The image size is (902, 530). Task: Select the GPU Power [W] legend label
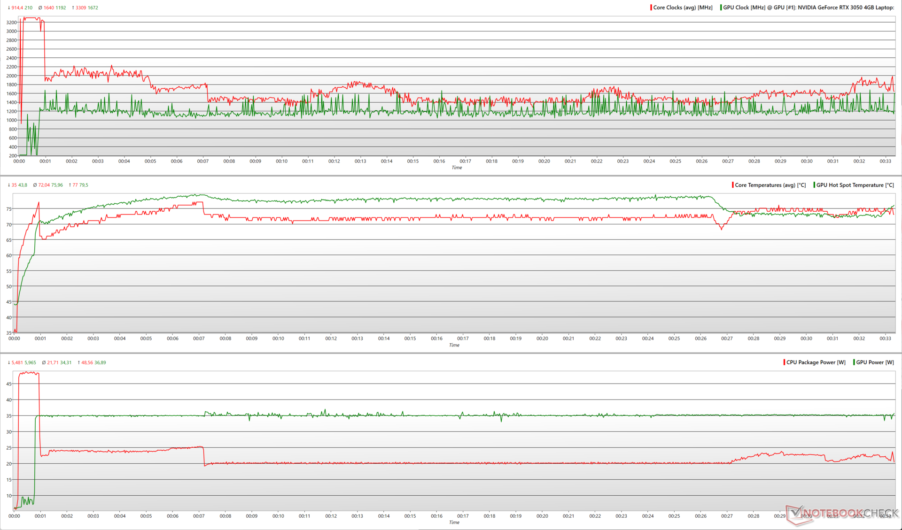tap(875, 362)
